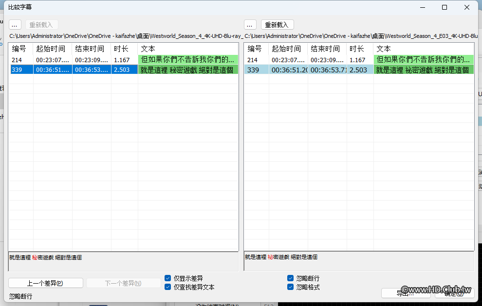Go to previous difference 上一个差异

[x=45, y=283]
